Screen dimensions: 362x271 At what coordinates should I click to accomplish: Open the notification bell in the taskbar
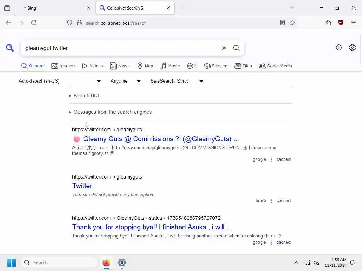[352, 263]
